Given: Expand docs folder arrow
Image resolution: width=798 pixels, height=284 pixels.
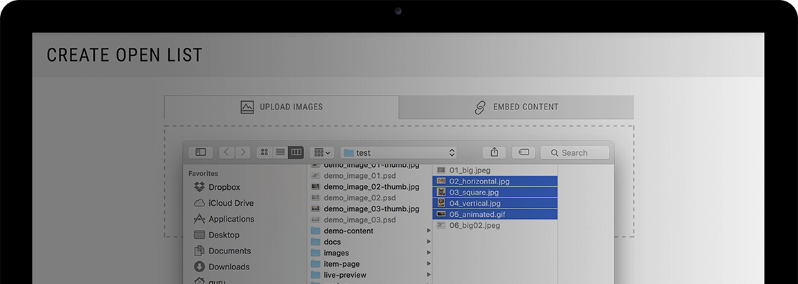Looking at the screenshot, I should tap(429, 242).
